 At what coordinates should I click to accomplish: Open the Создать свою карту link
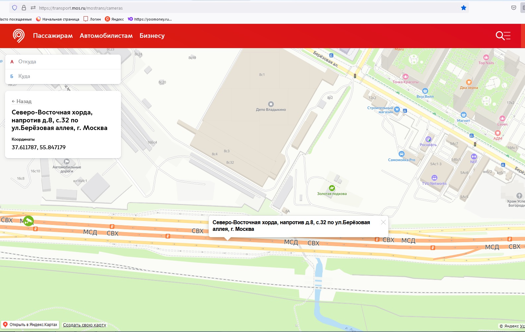point(85,325)
